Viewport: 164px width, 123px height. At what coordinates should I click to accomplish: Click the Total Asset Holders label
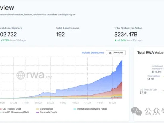click(x=11, y=28)
